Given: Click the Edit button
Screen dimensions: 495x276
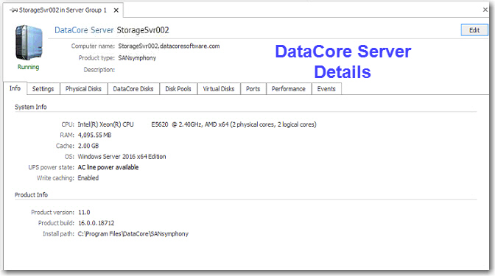Looking at the screenshot, I should click(474, 30).
